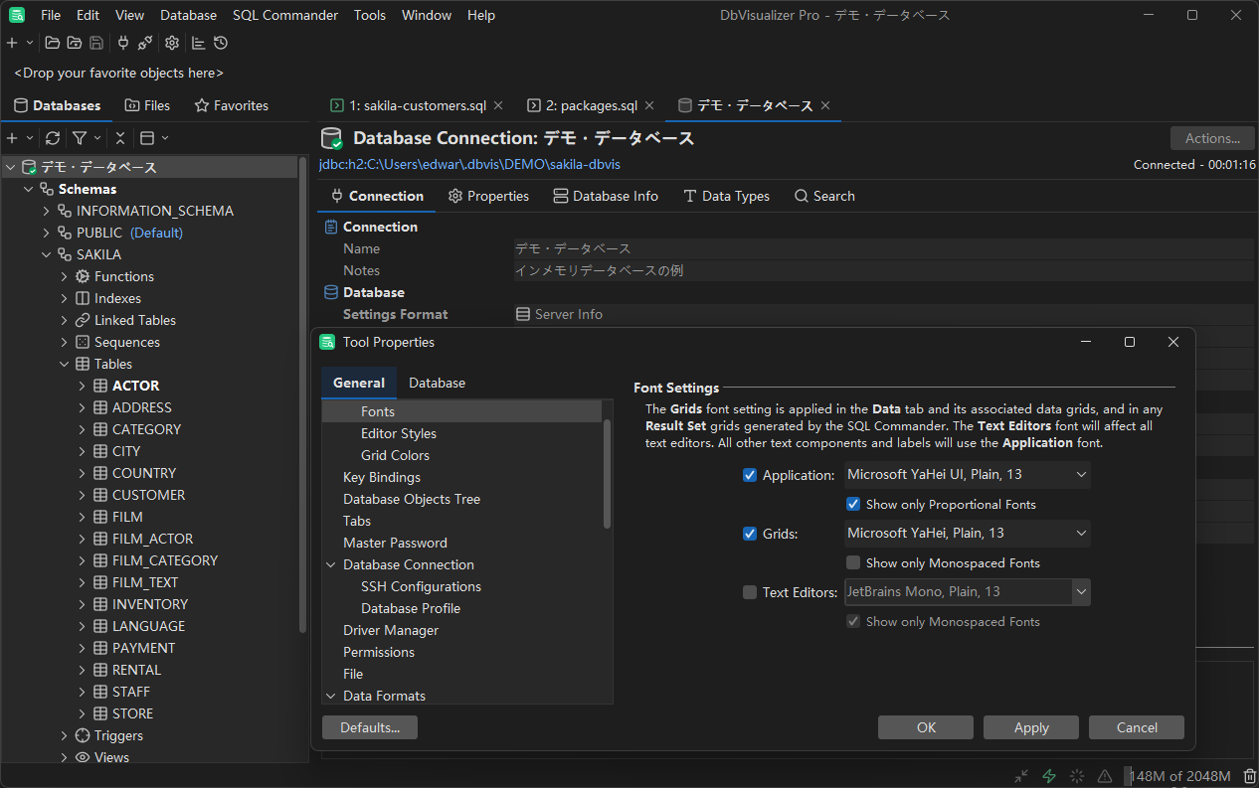Open the SQL Commander menu
The width and height of the screenshot is (1259, 788).
point(284,15)
